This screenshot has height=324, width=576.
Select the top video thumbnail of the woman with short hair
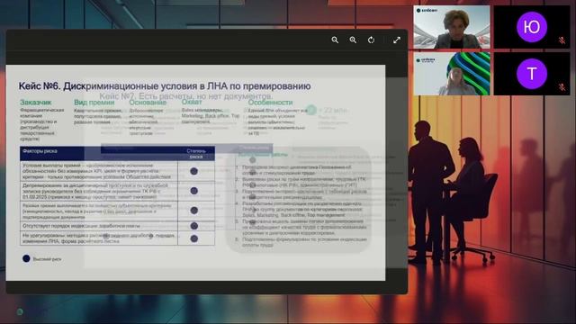coord(452,27)
